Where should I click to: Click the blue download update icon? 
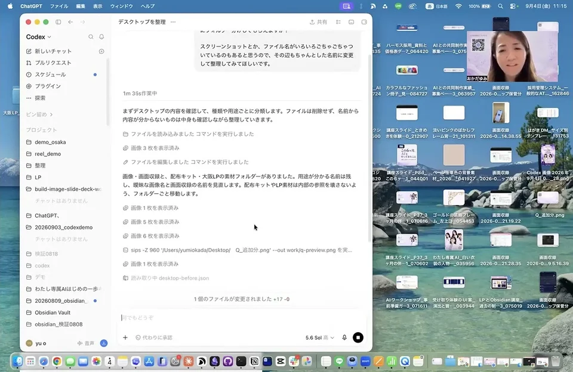coord(104,343)
